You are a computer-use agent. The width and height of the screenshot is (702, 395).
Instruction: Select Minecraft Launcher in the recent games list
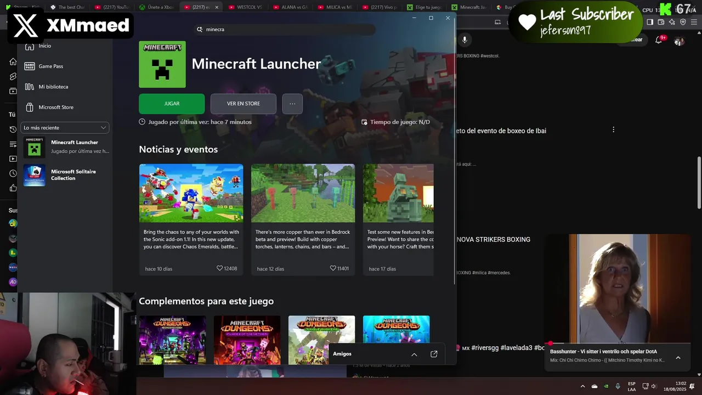(x=66, y=146)
